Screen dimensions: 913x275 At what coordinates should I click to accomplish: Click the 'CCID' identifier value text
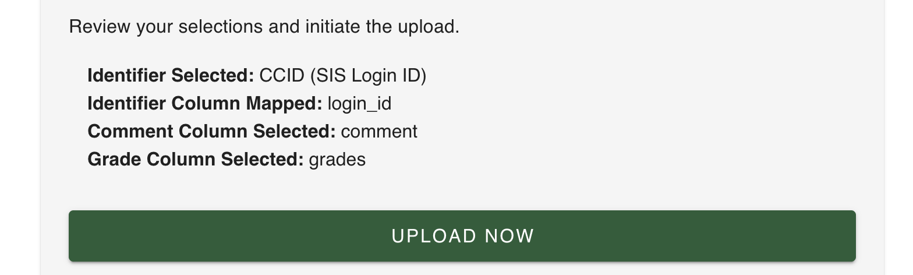click(x=282, y=75)
